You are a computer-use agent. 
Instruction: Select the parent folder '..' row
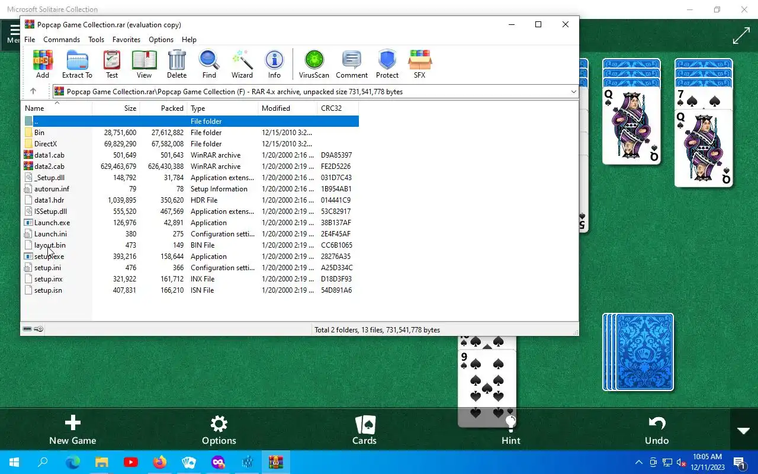point(190,121)
